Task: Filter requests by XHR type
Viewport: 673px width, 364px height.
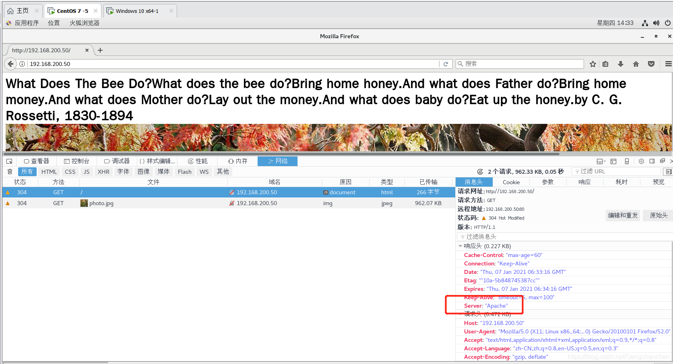Action: click(103, 172)
